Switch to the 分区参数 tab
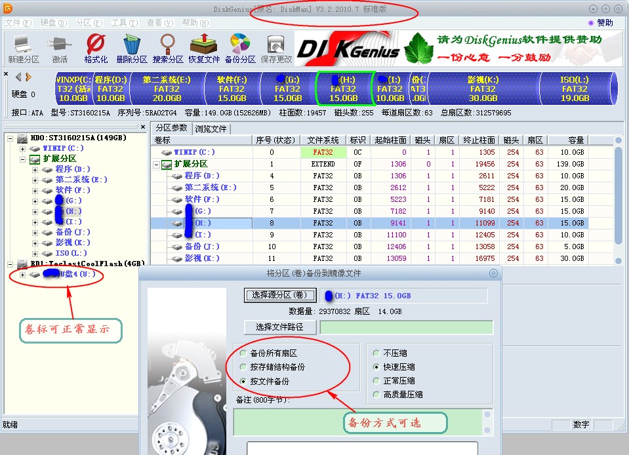 click(171, 128)
